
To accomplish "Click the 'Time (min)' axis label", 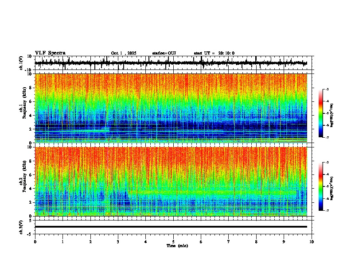I will (177, 246).
